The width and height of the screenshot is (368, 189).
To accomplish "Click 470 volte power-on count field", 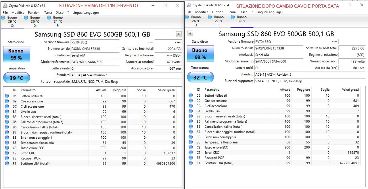I will tap(168, 62).
